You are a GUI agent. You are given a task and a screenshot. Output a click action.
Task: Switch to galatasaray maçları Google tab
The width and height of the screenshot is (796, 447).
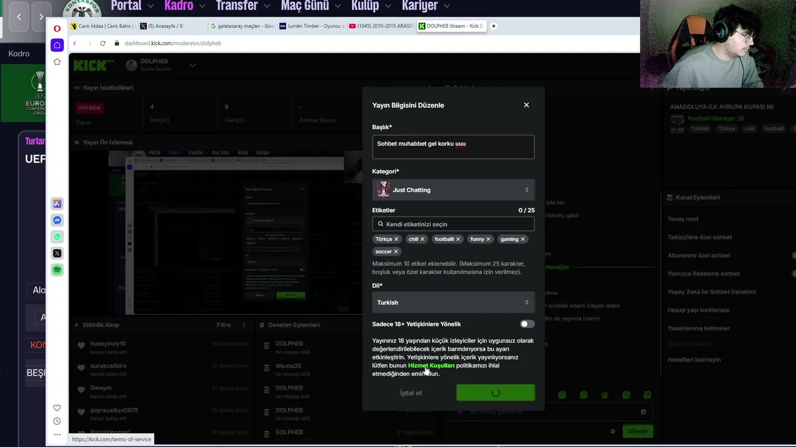coord(241,26)
